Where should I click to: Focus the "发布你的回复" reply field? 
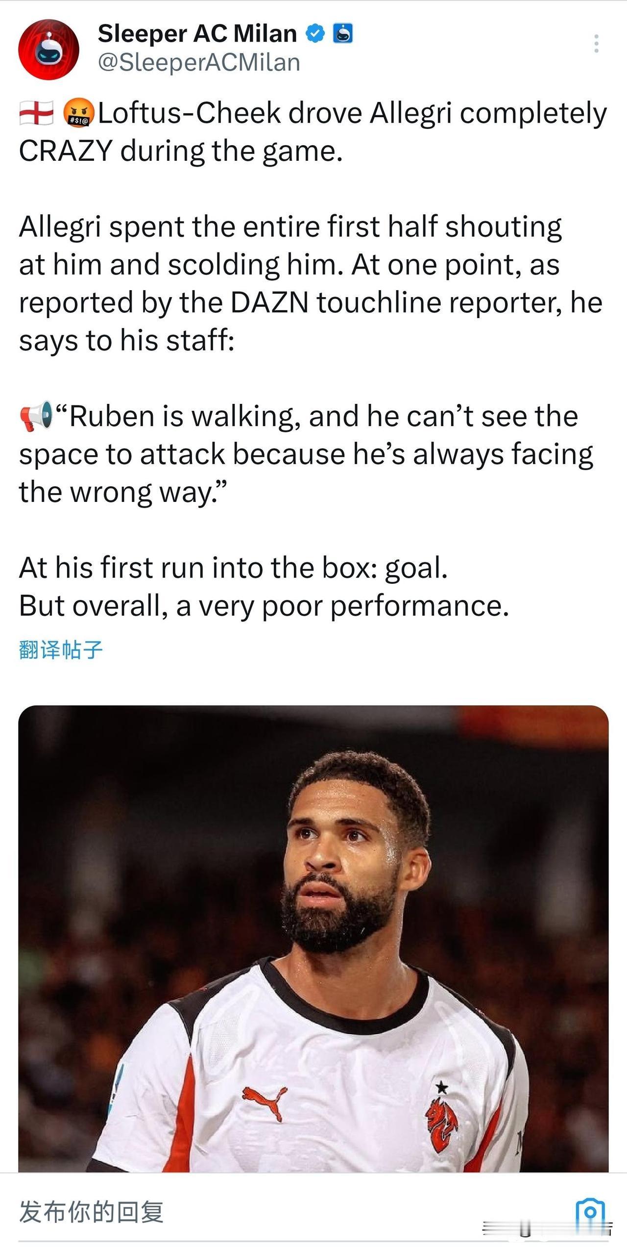pos(91,1212)
